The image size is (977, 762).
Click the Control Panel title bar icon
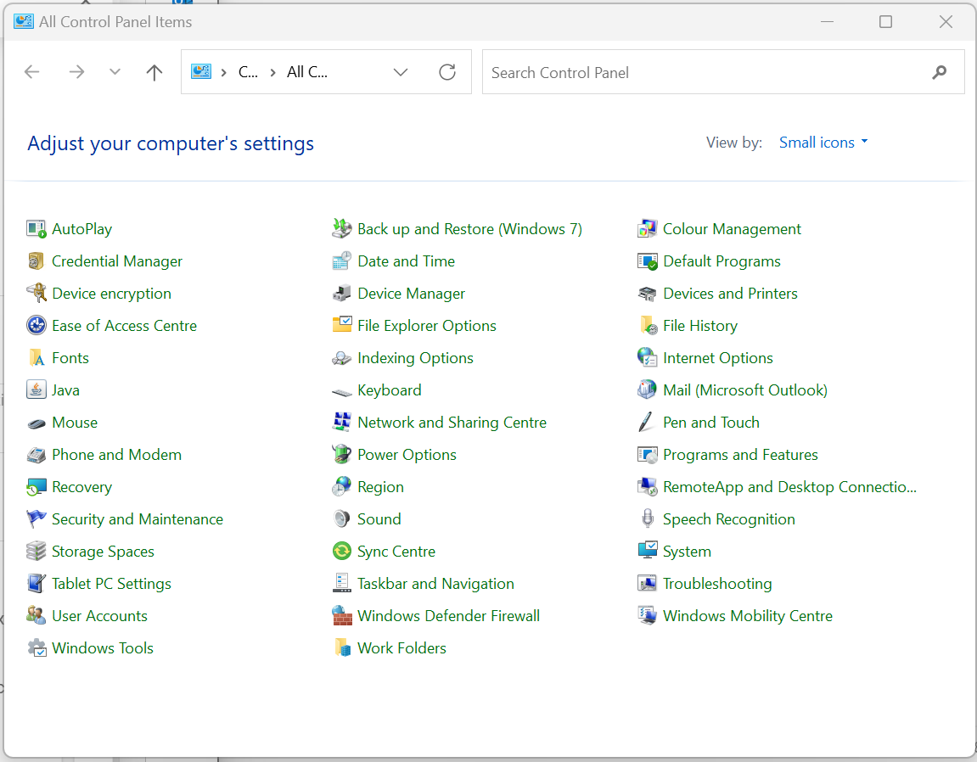coord(24,21)
